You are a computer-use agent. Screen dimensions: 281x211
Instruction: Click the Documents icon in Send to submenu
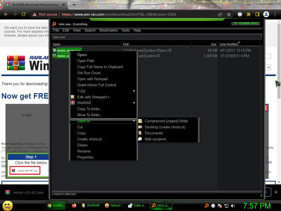pyautogui.click(x=140, y=133)
